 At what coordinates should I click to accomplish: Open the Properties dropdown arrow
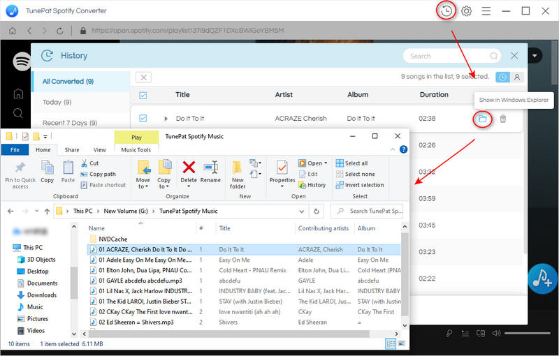point(282,186)
